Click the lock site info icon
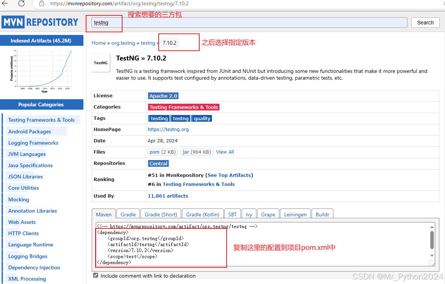This screenshot has width=445, height=284. 42,3
